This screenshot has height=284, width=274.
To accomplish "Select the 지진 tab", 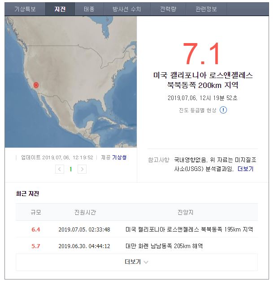I will [x=60, y=9].
